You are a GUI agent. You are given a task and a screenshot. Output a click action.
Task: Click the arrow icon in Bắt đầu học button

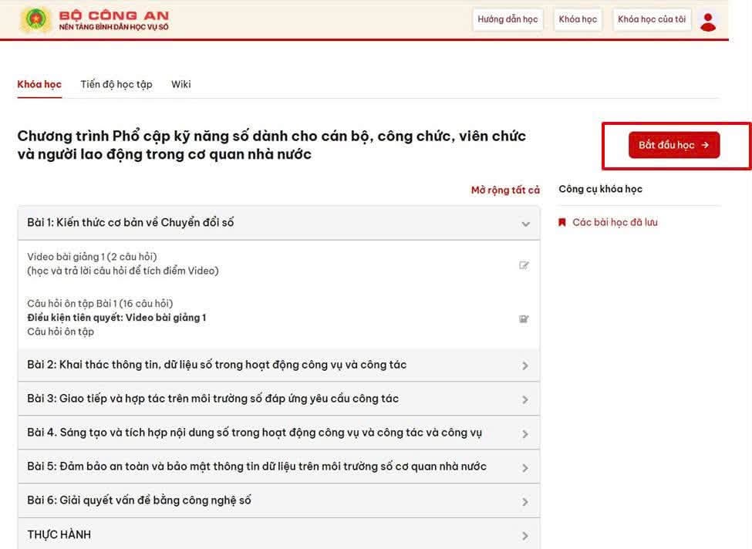705,145
